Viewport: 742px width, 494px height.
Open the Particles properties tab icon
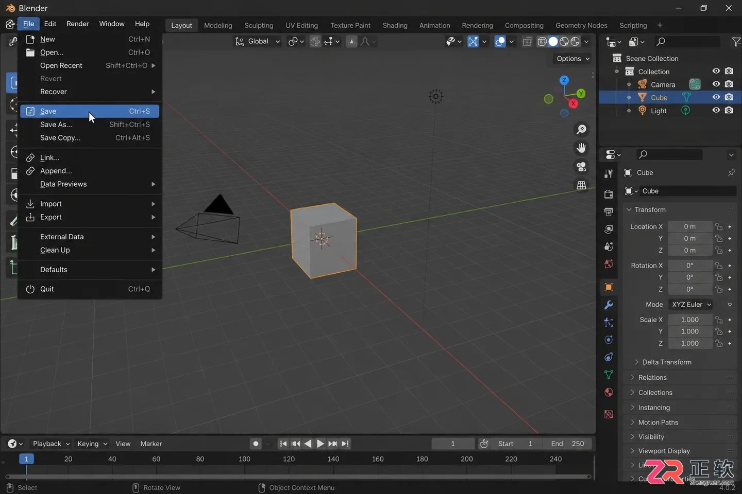609,323
